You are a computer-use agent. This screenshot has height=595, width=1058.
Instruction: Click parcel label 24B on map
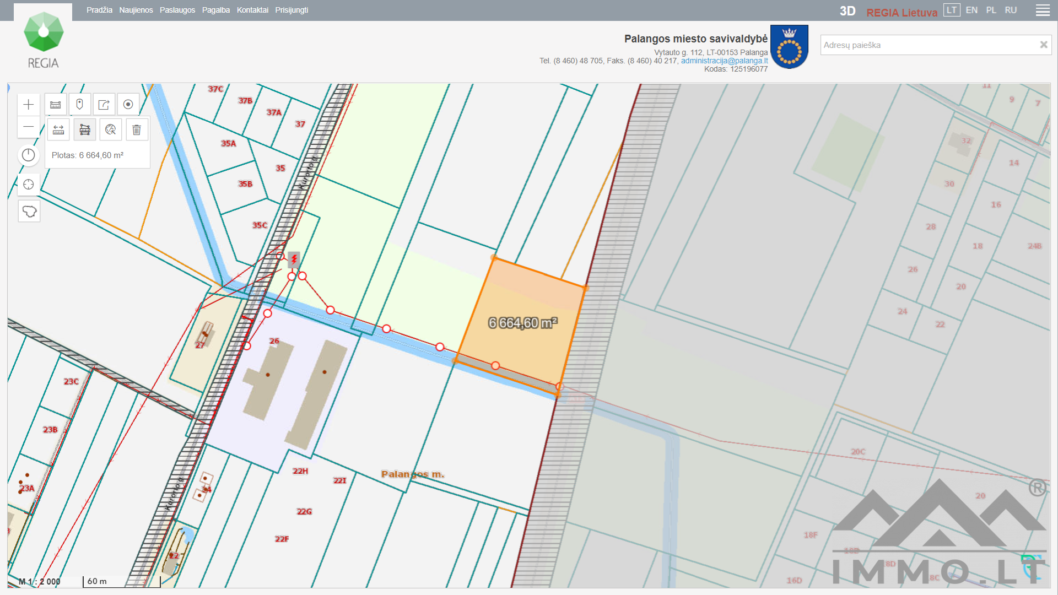(1034, 246)
